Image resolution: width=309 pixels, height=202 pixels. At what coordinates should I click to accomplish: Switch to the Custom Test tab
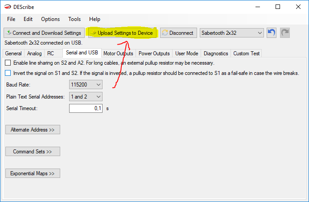tap(246, 54)
